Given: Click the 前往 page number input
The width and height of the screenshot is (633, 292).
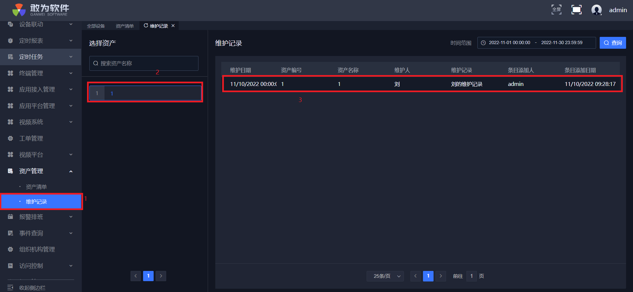Looking at the screenshot, I should (x=471, y=276).
